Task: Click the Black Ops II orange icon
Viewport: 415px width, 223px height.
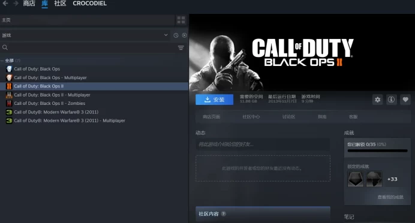Action: point(9,86)
